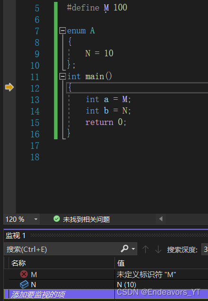Click line number 18 in the gutter
Screen dimensions: 208x301
click(x=35, y=157)
